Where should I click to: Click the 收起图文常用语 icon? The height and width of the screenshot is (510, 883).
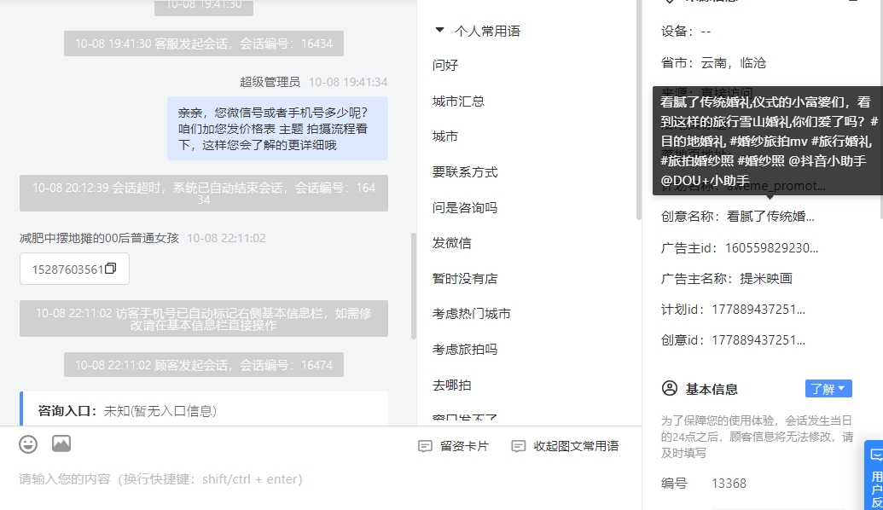[x=518, y=446]
